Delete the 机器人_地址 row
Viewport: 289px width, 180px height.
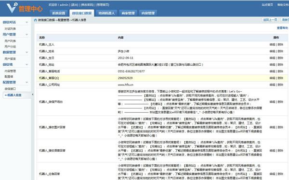(x=280, y=65)
